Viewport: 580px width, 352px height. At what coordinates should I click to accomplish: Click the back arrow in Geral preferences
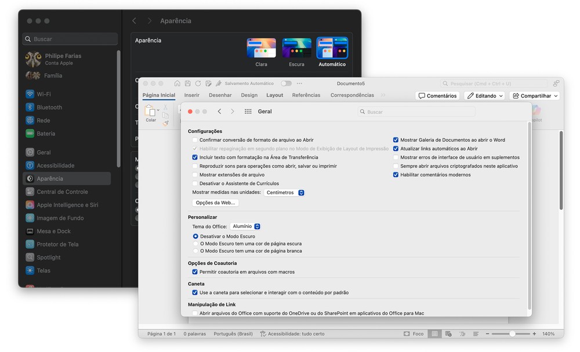[219, 111]
